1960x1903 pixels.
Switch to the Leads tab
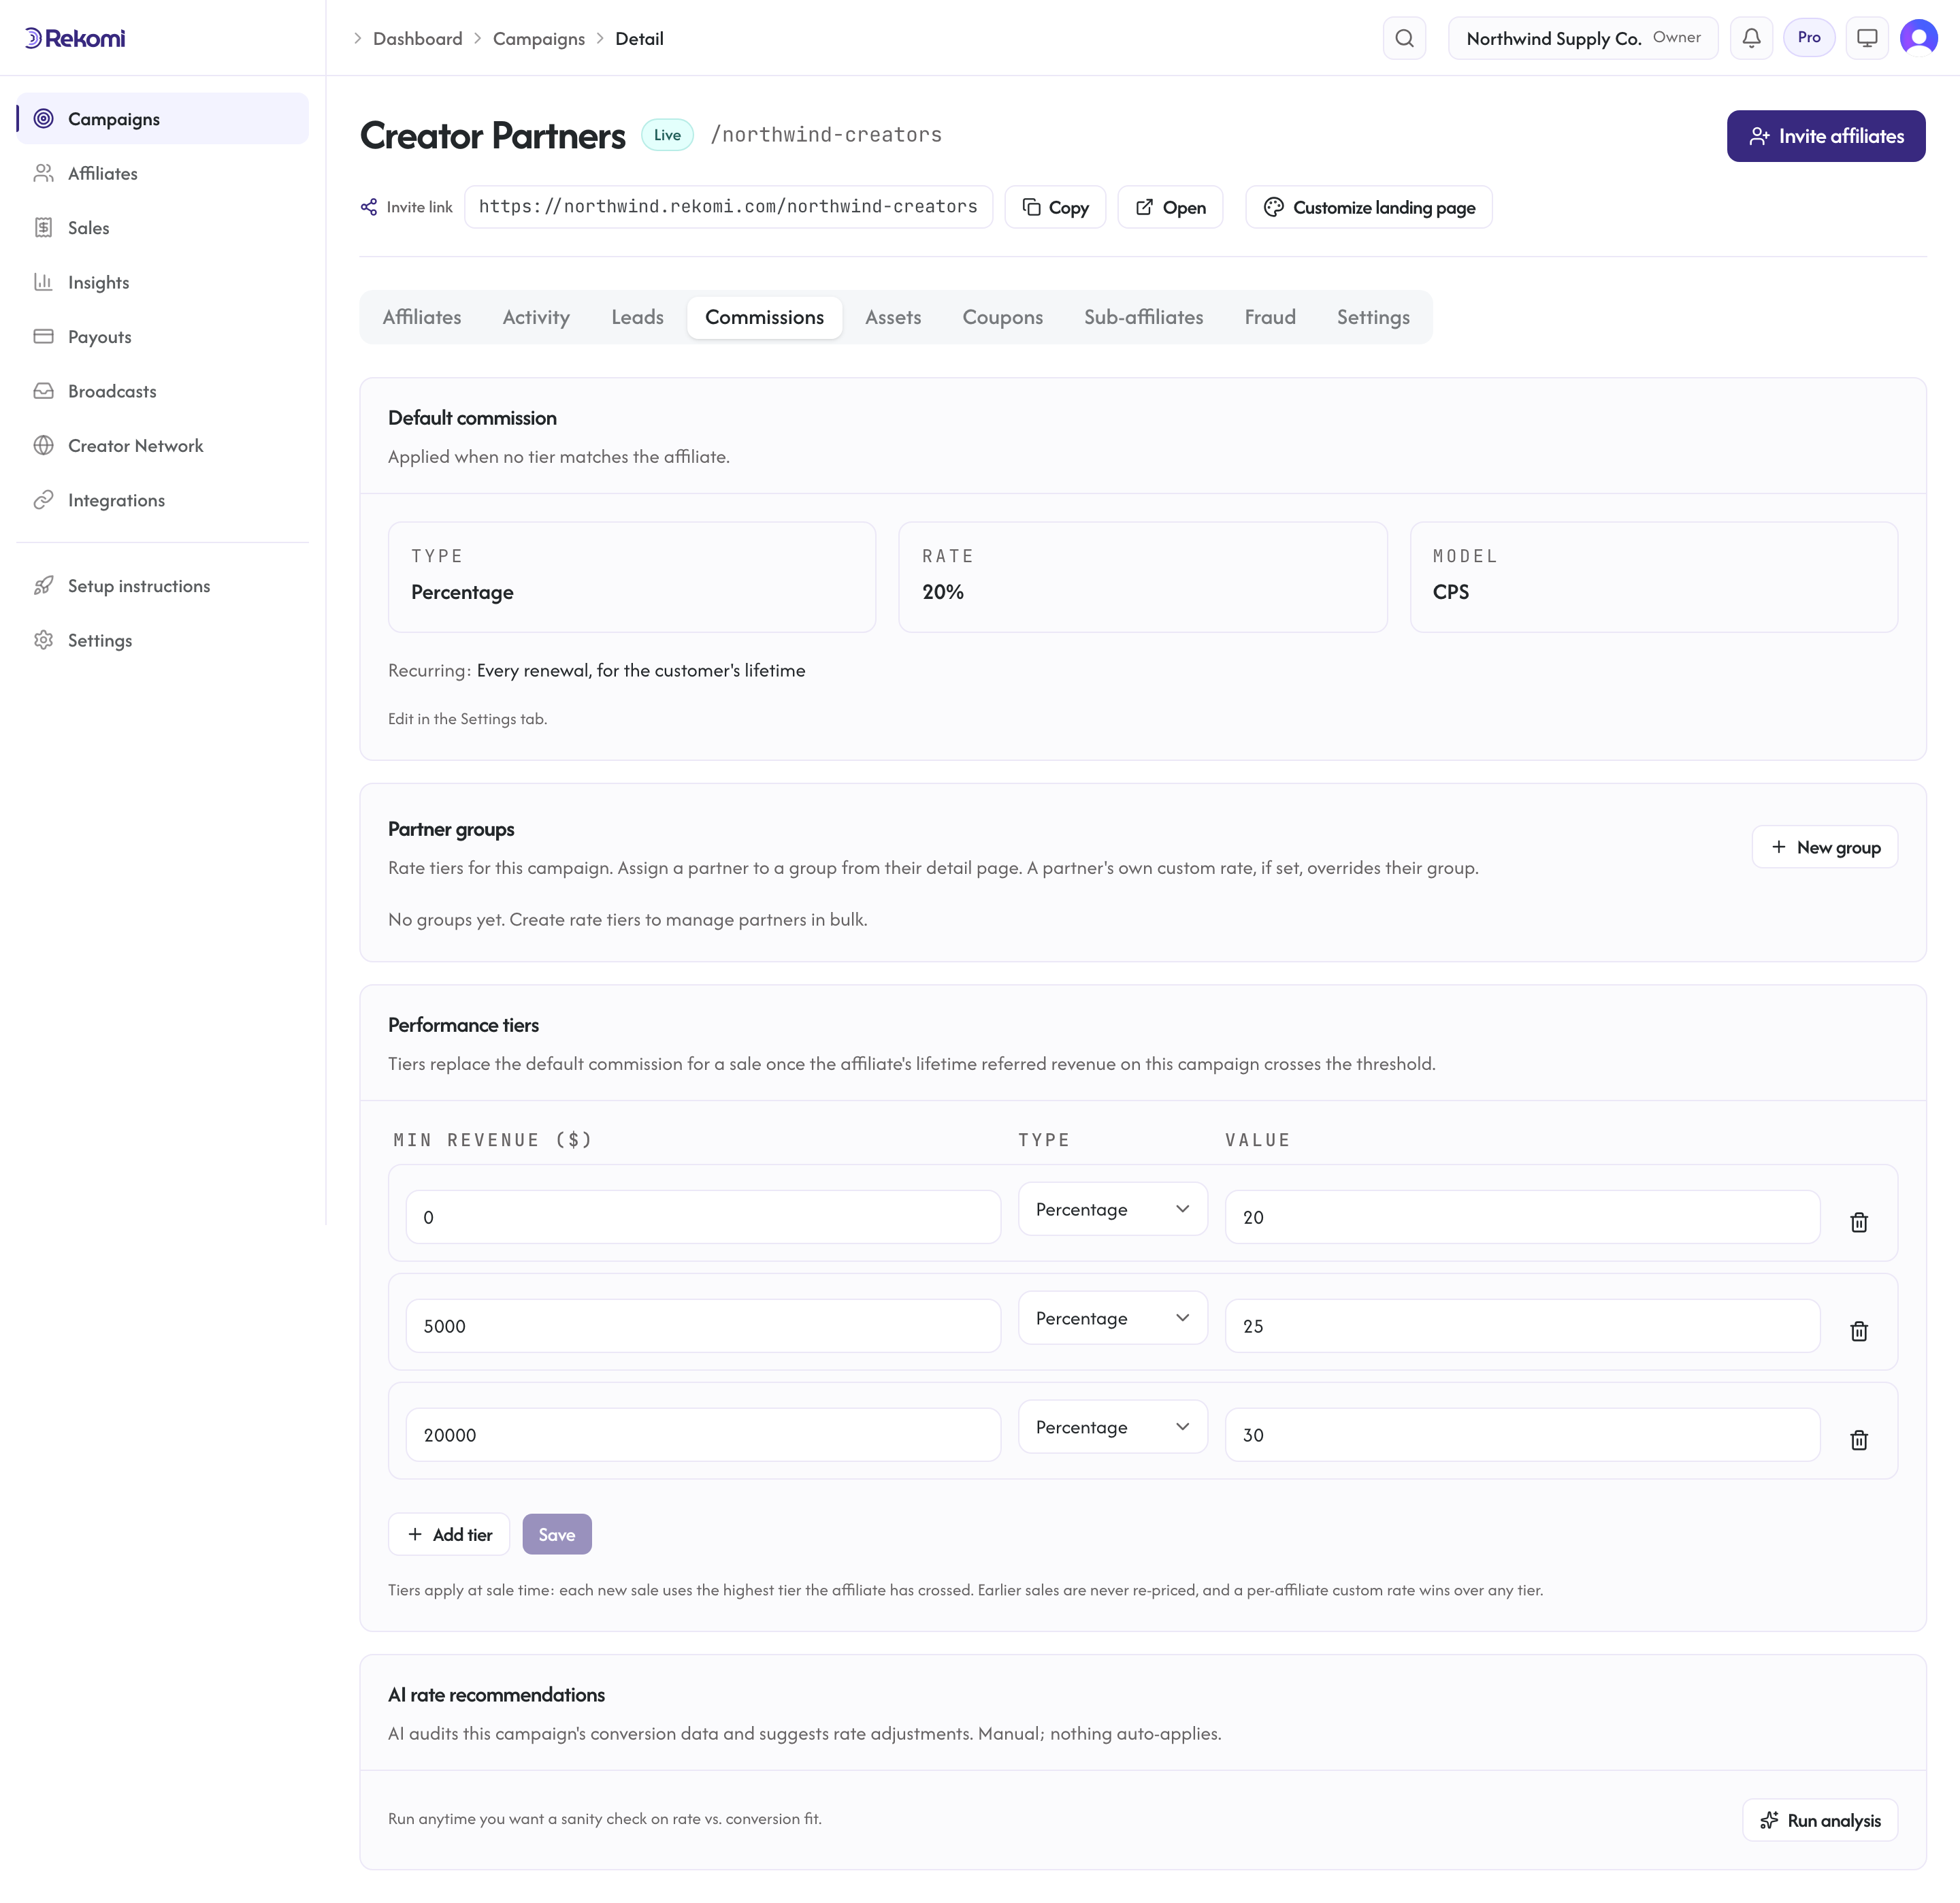tap(637, 317)
